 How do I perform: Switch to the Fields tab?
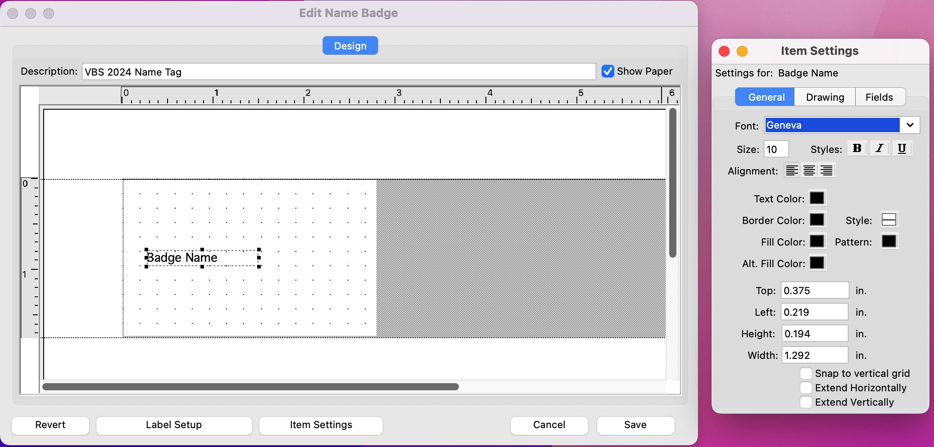(879, 97)
